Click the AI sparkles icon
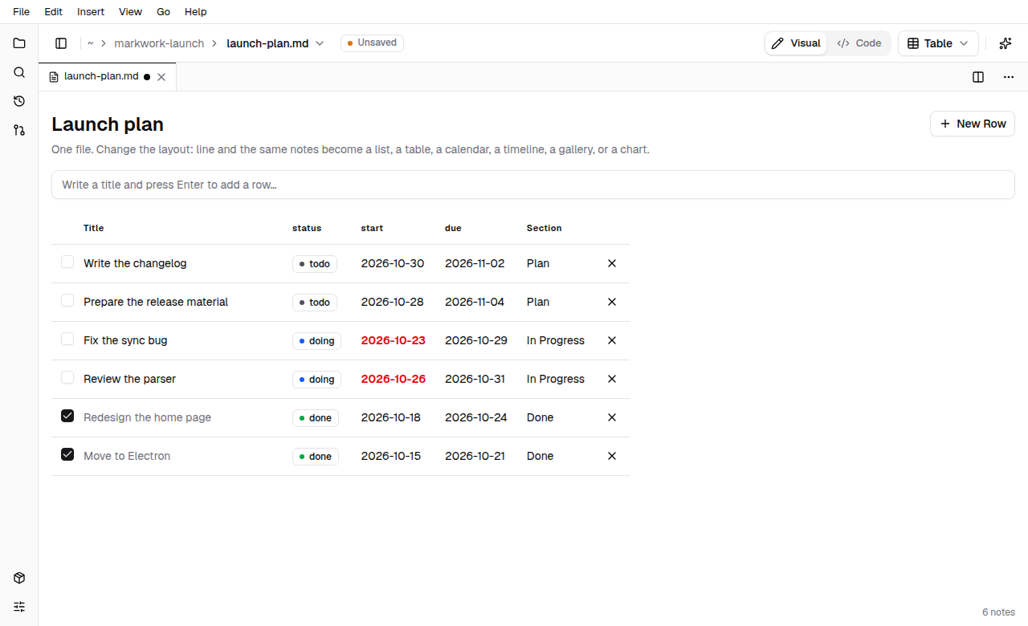The image size is (1028, 626). (1006, 43)
